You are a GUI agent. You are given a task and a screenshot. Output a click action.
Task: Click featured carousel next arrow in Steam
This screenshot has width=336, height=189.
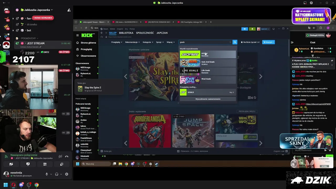coord(261,76)
